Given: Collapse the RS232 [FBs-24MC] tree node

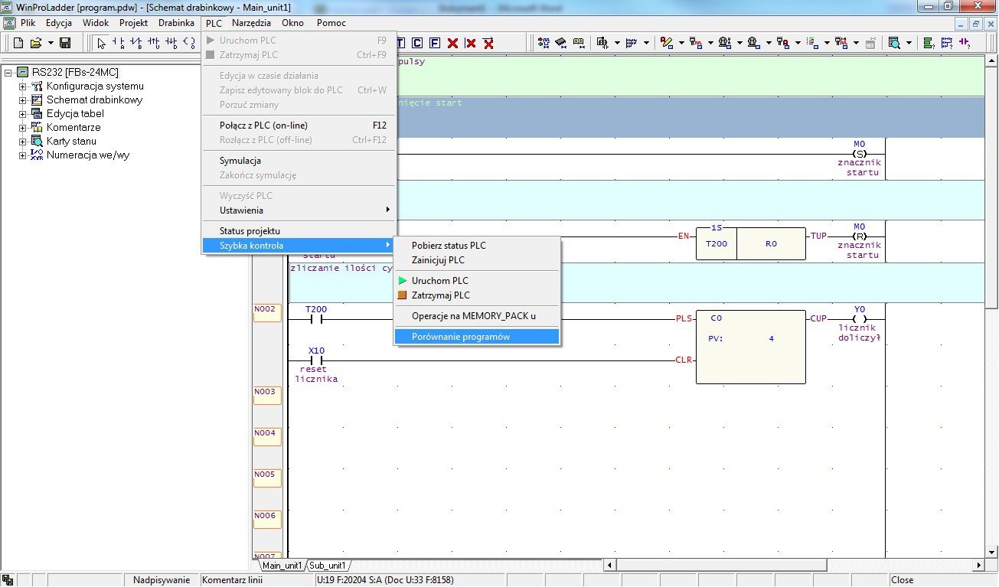Looking at the screenshot, I should [8, 73].
